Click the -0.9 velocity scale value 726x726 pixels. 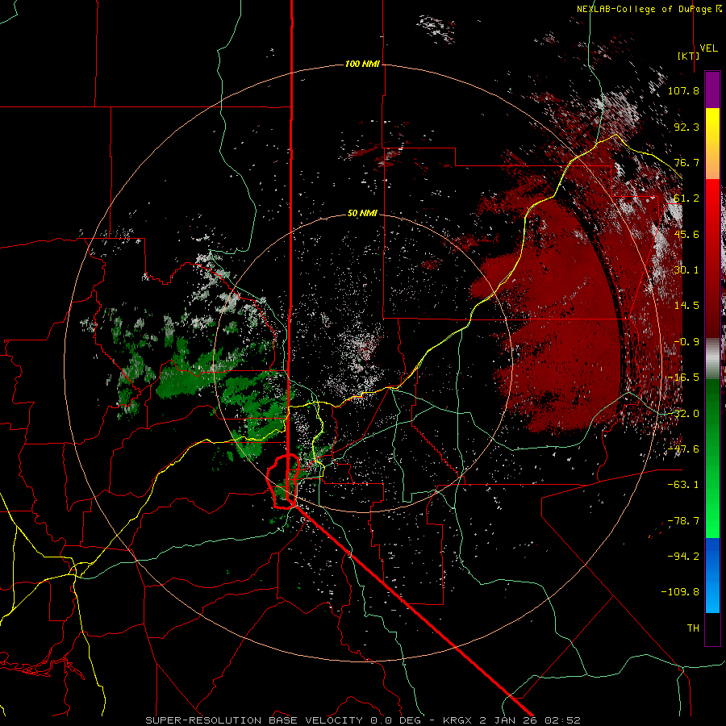pos(686,342)
